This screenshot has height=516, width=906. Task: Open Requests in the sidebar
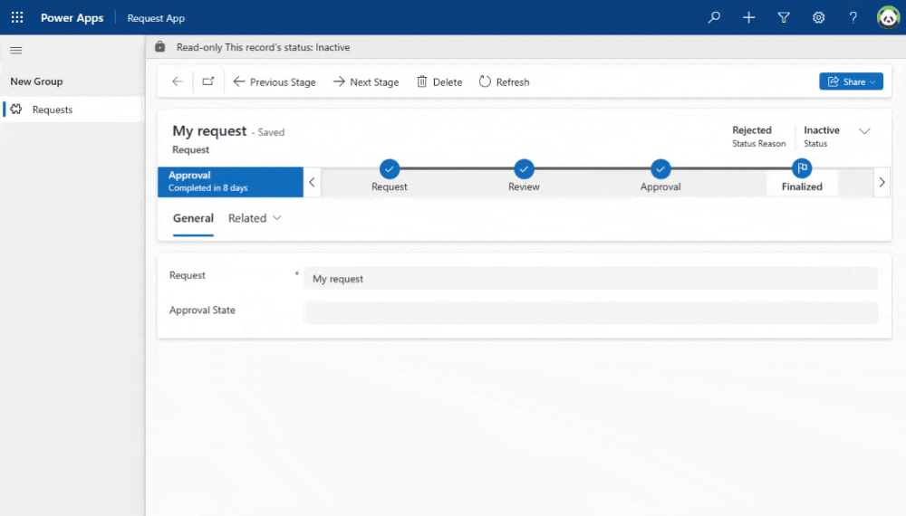pos(72,110)
